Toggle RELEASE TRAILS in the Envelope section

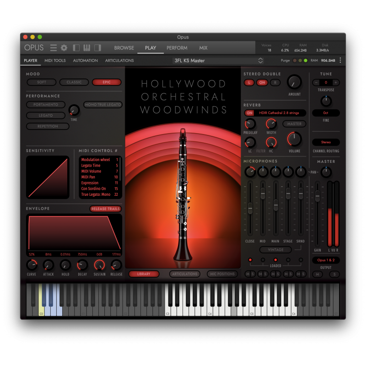pyautogui.click(x=106, y=209)
